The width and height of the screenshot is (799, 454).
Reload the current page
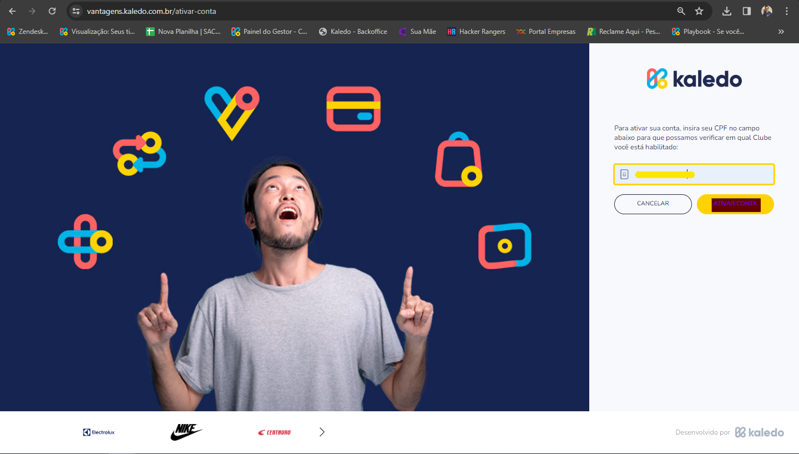[x=52, y=11]
